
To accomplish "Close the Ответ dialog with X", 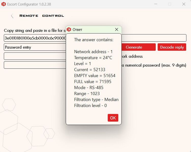I will pyautogui.click(x=117, y=30).
